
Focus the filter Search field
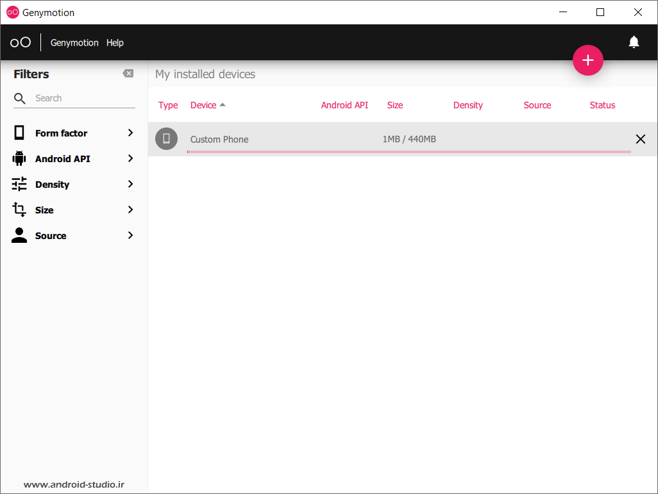tap(83, 98)
